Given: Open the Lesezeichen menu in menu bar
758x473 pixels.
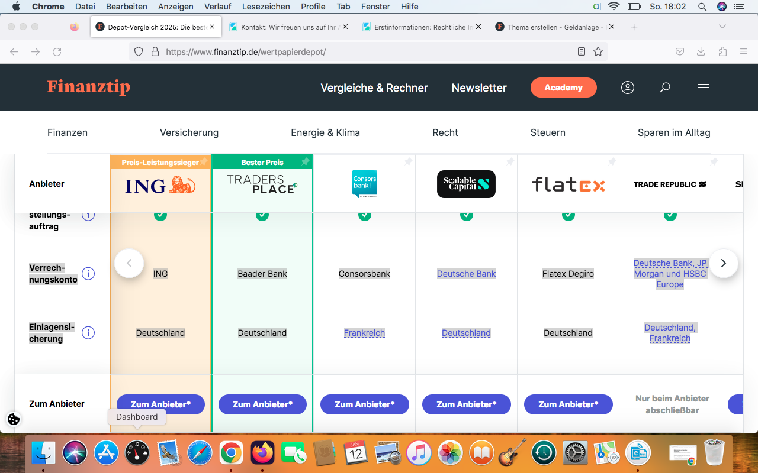Looking at the screenshot, I should (x=266, y=7).
